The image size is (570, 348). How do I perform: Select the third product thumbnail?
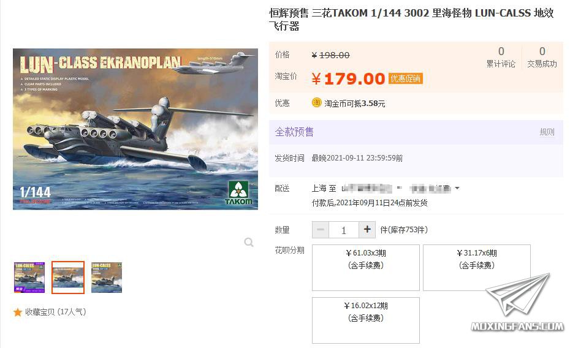107,278
